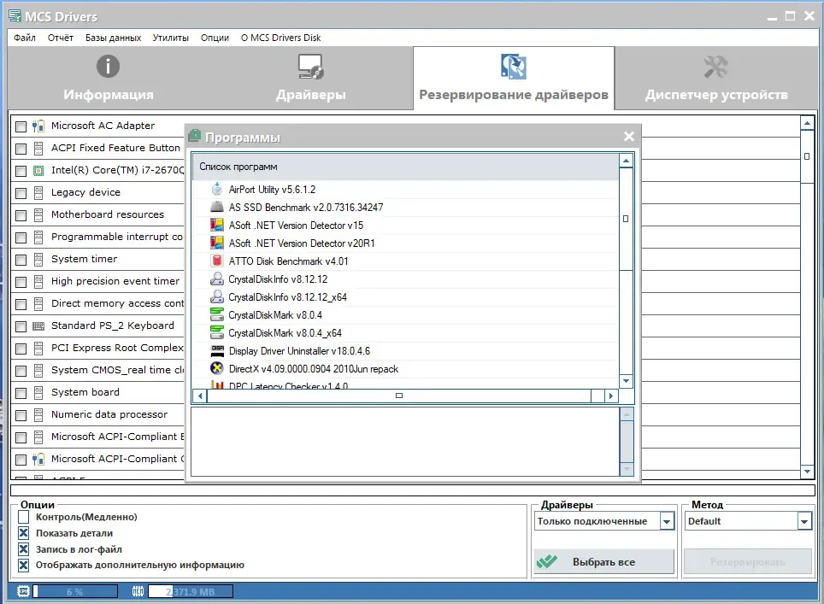The height and width of the screenshot is (604, 824).
Task: Click the Список программ column header
Action: pyautogui.click(x=406, y=167)
